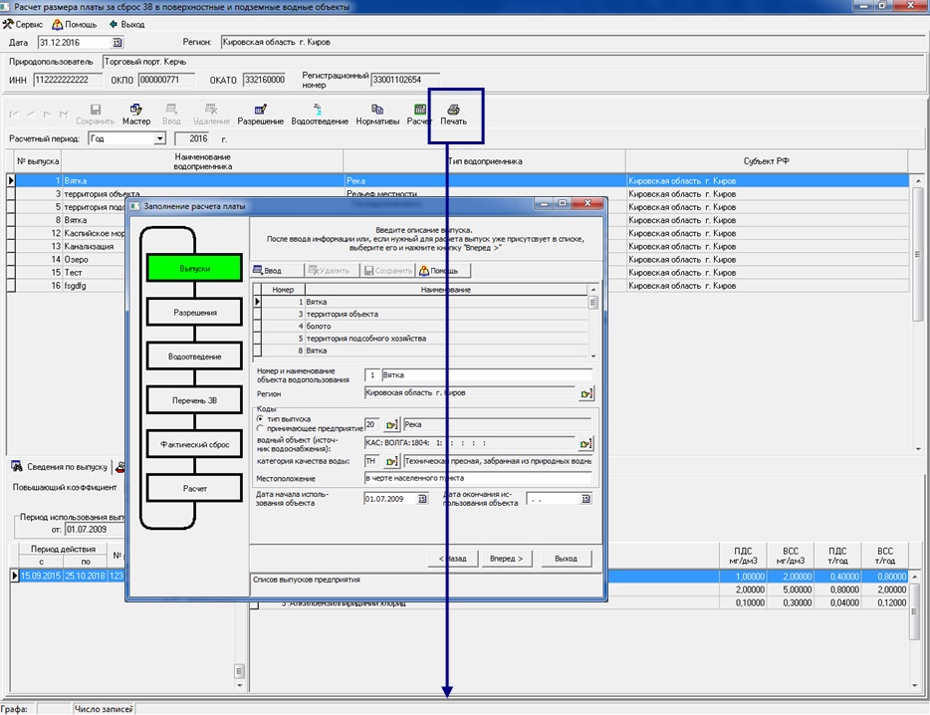Click the Печать (Print) toolbar icon
Viewport: 930px width, 715px height.
point(453,114)
